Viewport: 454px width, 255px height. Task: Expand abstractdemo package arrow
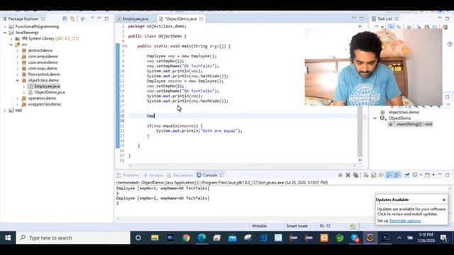pyautogui.click(x=17, y=50)
